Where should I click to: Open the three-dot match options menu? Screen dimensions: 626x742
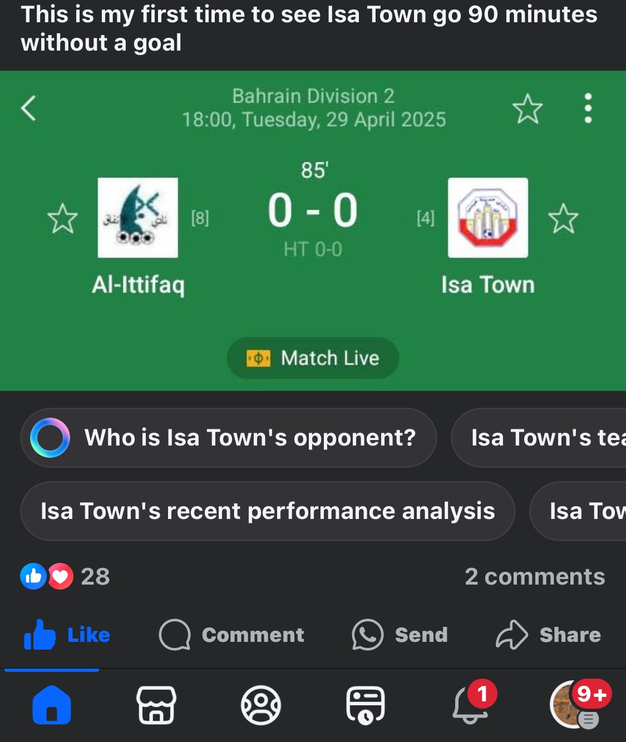pyautogui.click(x=588, y=108)
